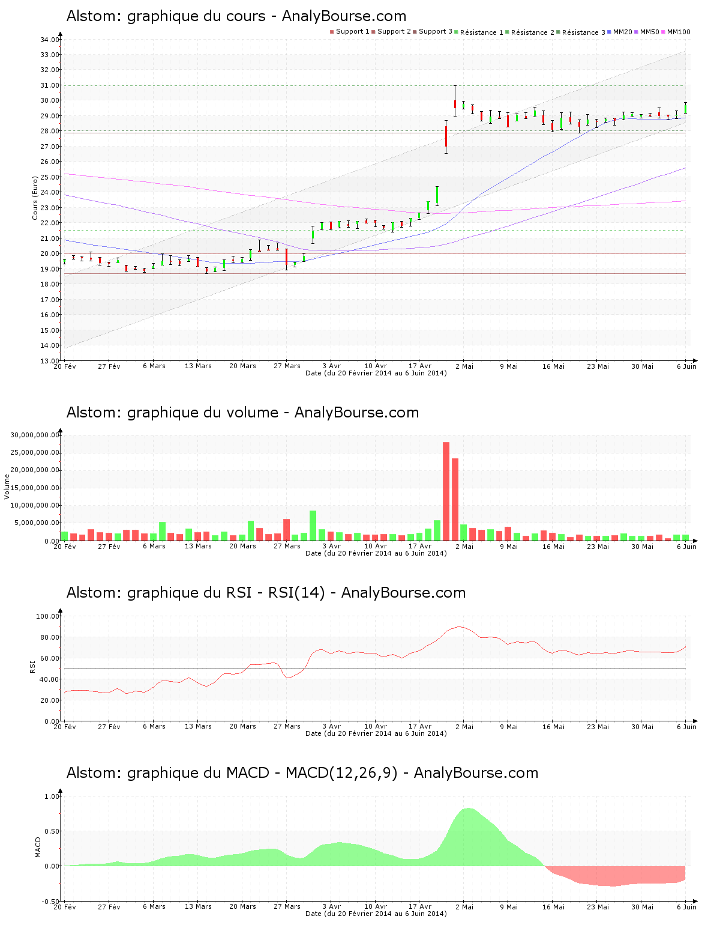Click the 20.00 price axis value
This screenshot has width=720, height=931.
[x=50, y=253]
